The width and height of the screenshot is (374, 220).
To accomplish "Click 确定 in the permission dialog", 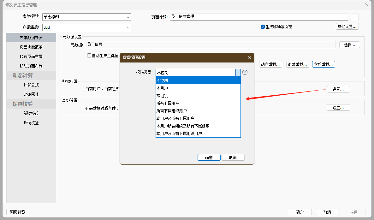I will point(209,158).
